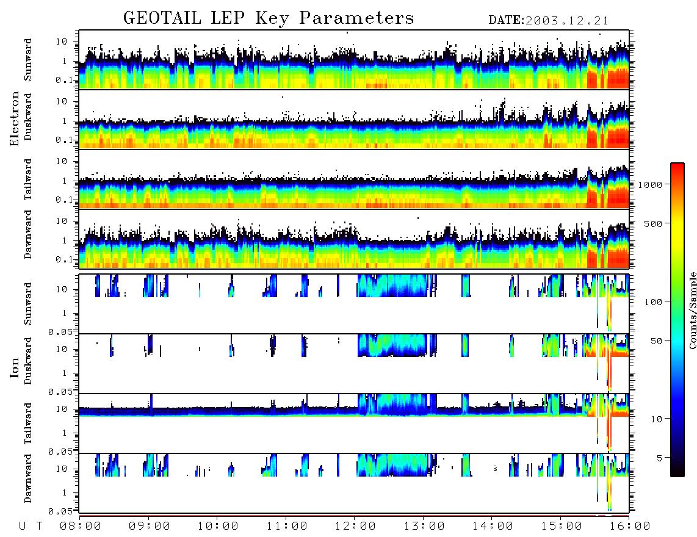697x537 pixels.
Task: Click the "10" tick of Ion Duskward panel
Action: (62, 349)
